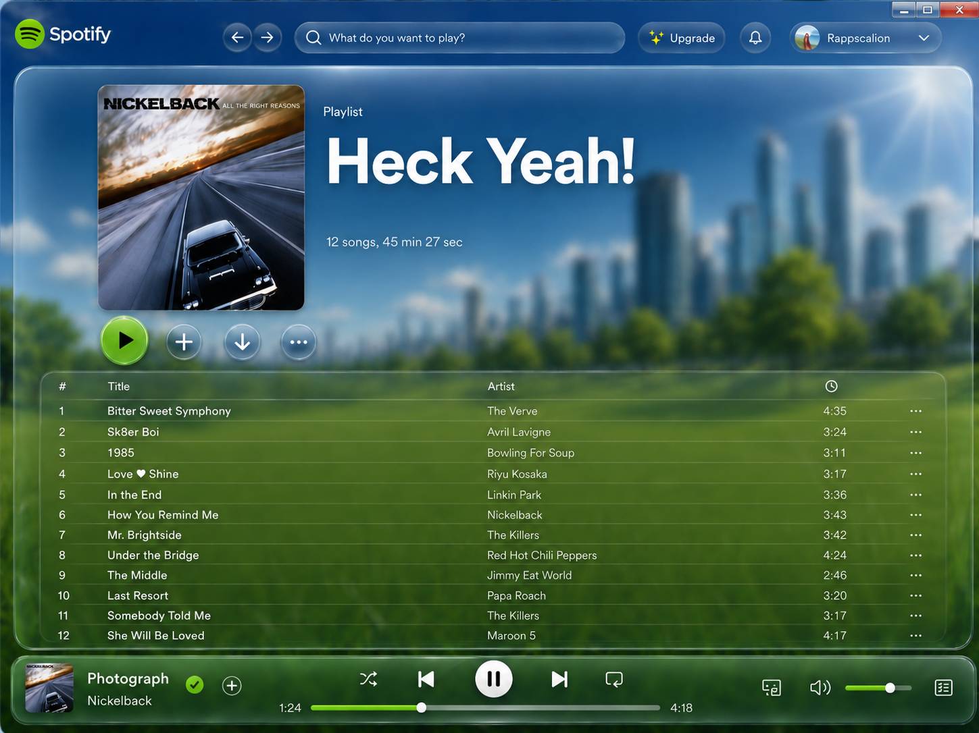The height and width of the screenshot is (733, 979).
Task: Open the queue panel icon
Action: pyautogui.click(x=943, y=688)
